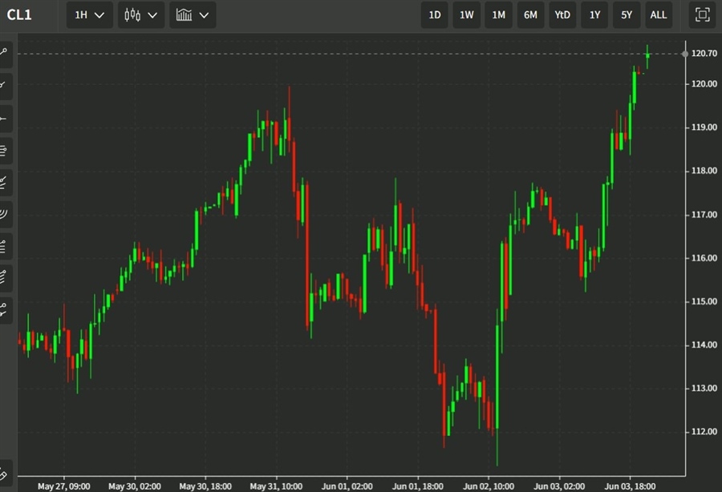Show ALL historical data range
Screen dimensions: 722x492
coord(658,14)
